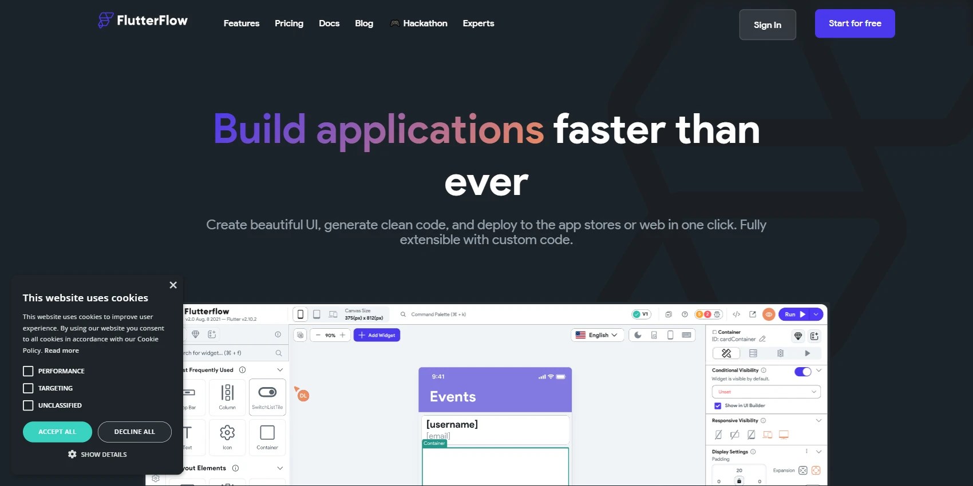Click the Start for free button
The image size is (973, 486).
(855, 23)
